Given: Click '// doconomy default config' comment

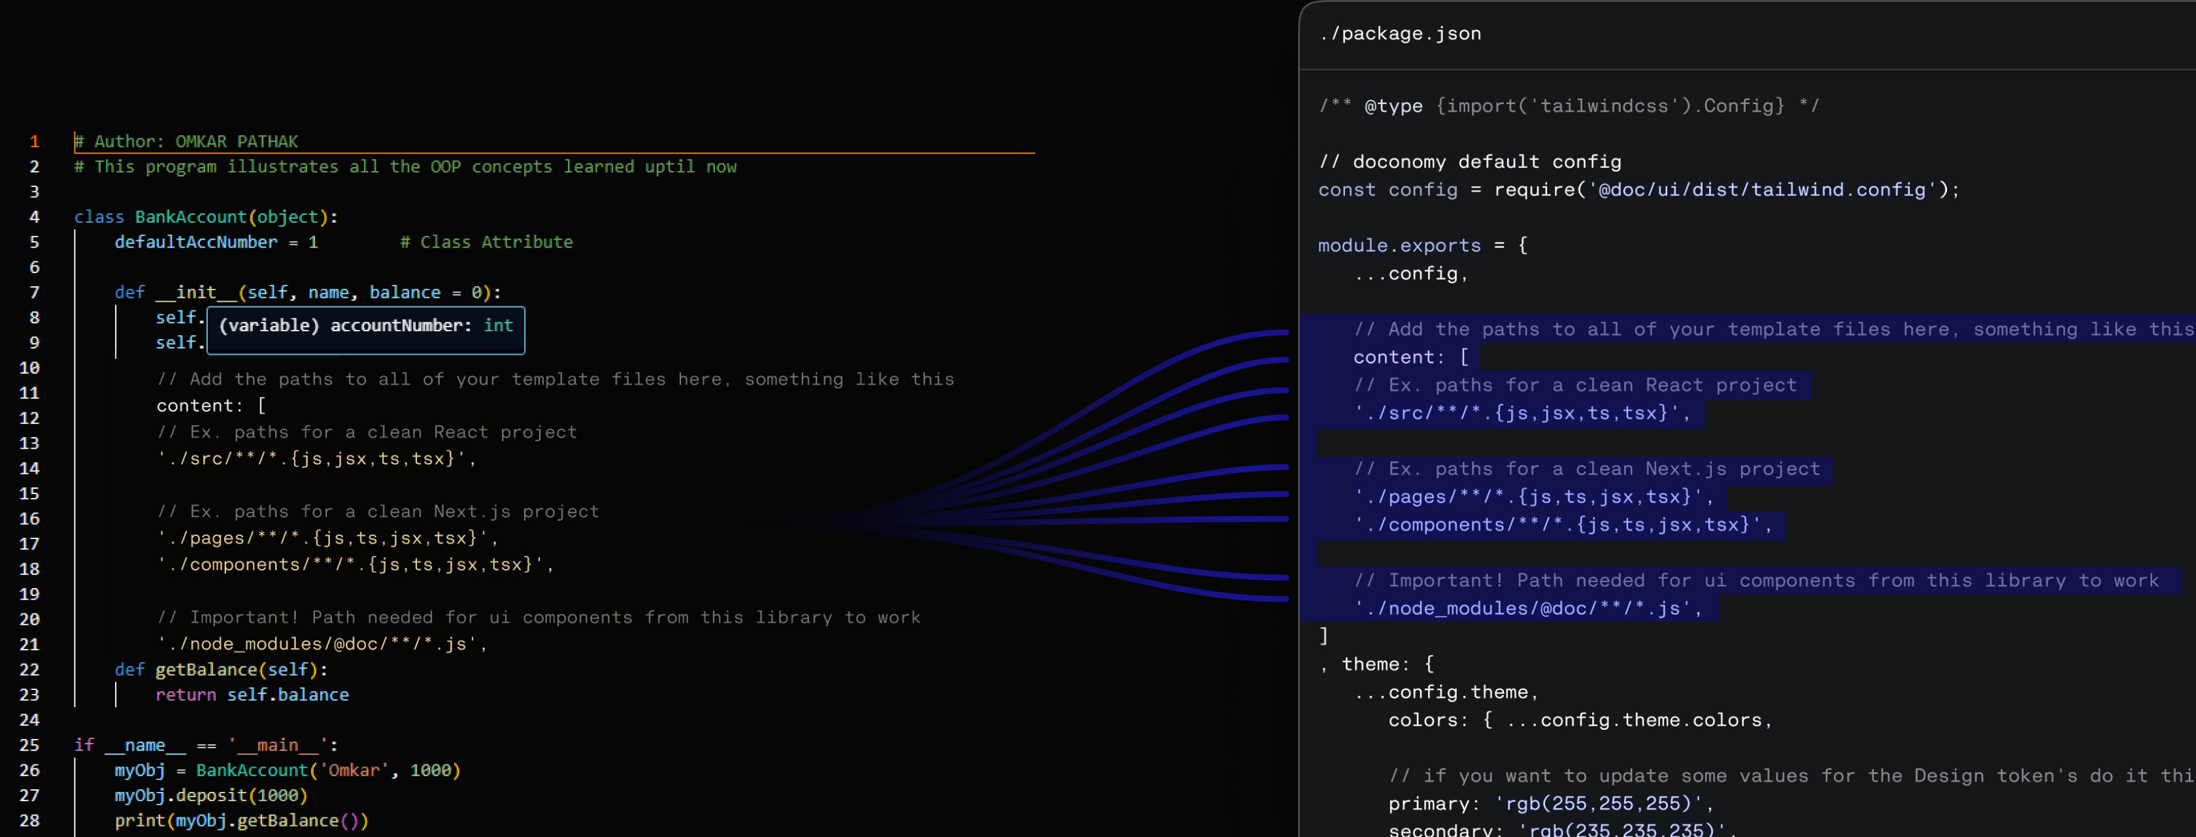Looking at the screenshot, I should [x=1470, y=162].
